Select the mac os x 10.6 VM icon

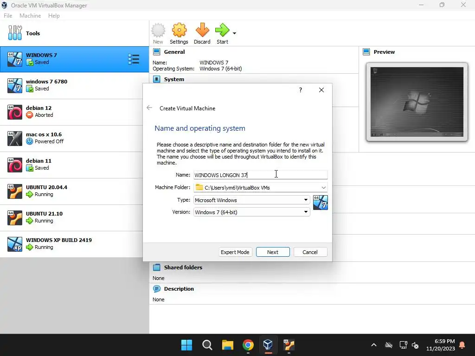15,138
